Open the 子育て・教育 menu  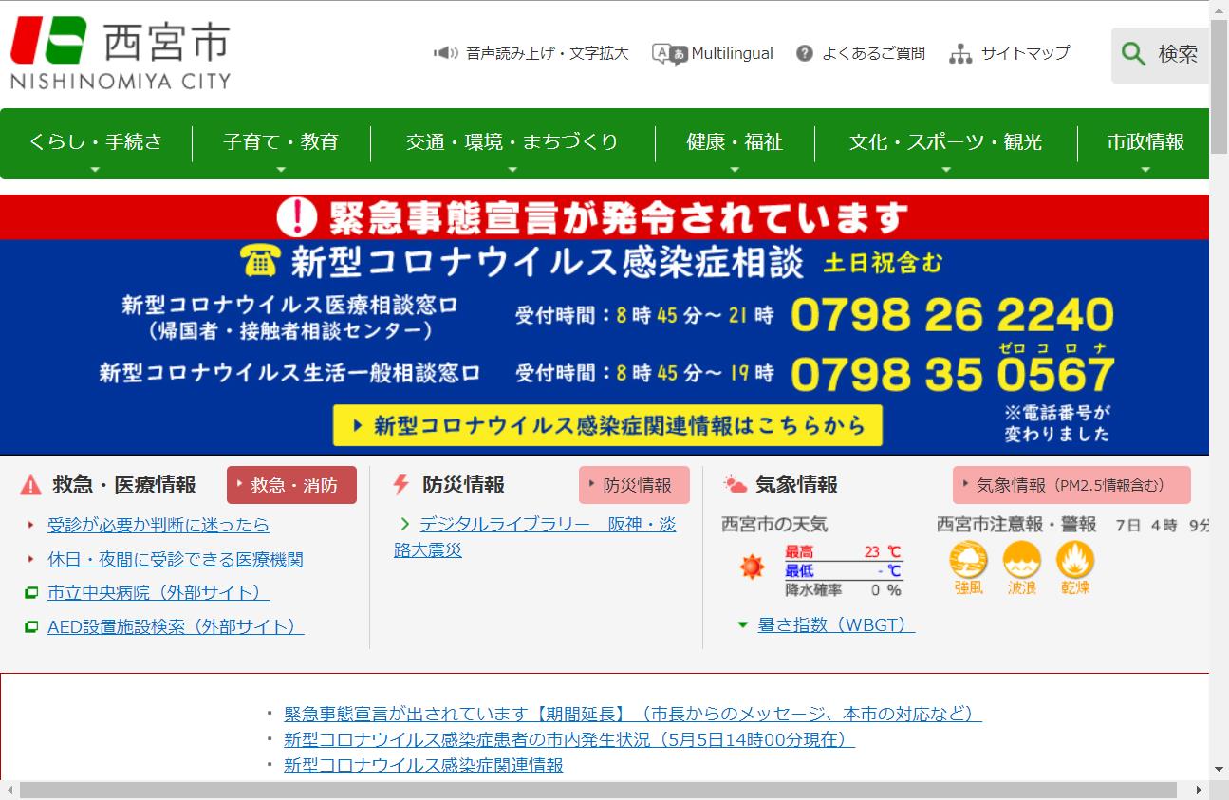[x=281, y=142]
